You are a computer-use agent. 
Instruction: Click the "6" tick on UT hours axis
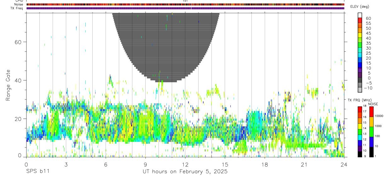pos(106,164)
